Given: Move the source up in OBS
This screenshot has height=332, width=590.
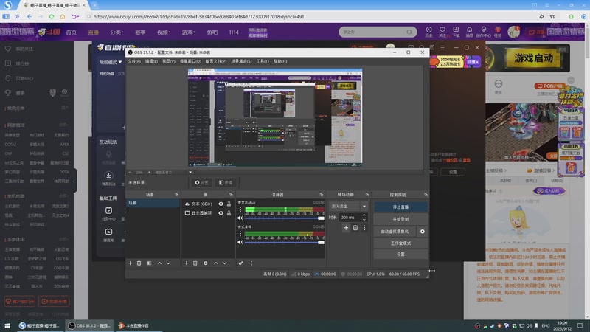Looking at the screenshot, I should [216, 263].
